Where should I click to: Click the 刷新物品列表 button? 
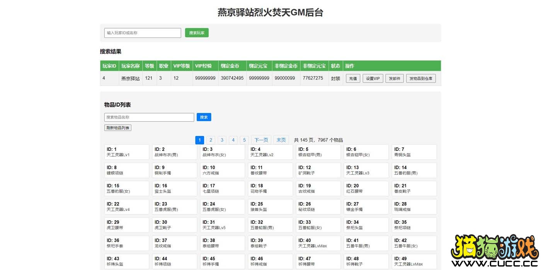pyautogui.click(x=118, y=128)
